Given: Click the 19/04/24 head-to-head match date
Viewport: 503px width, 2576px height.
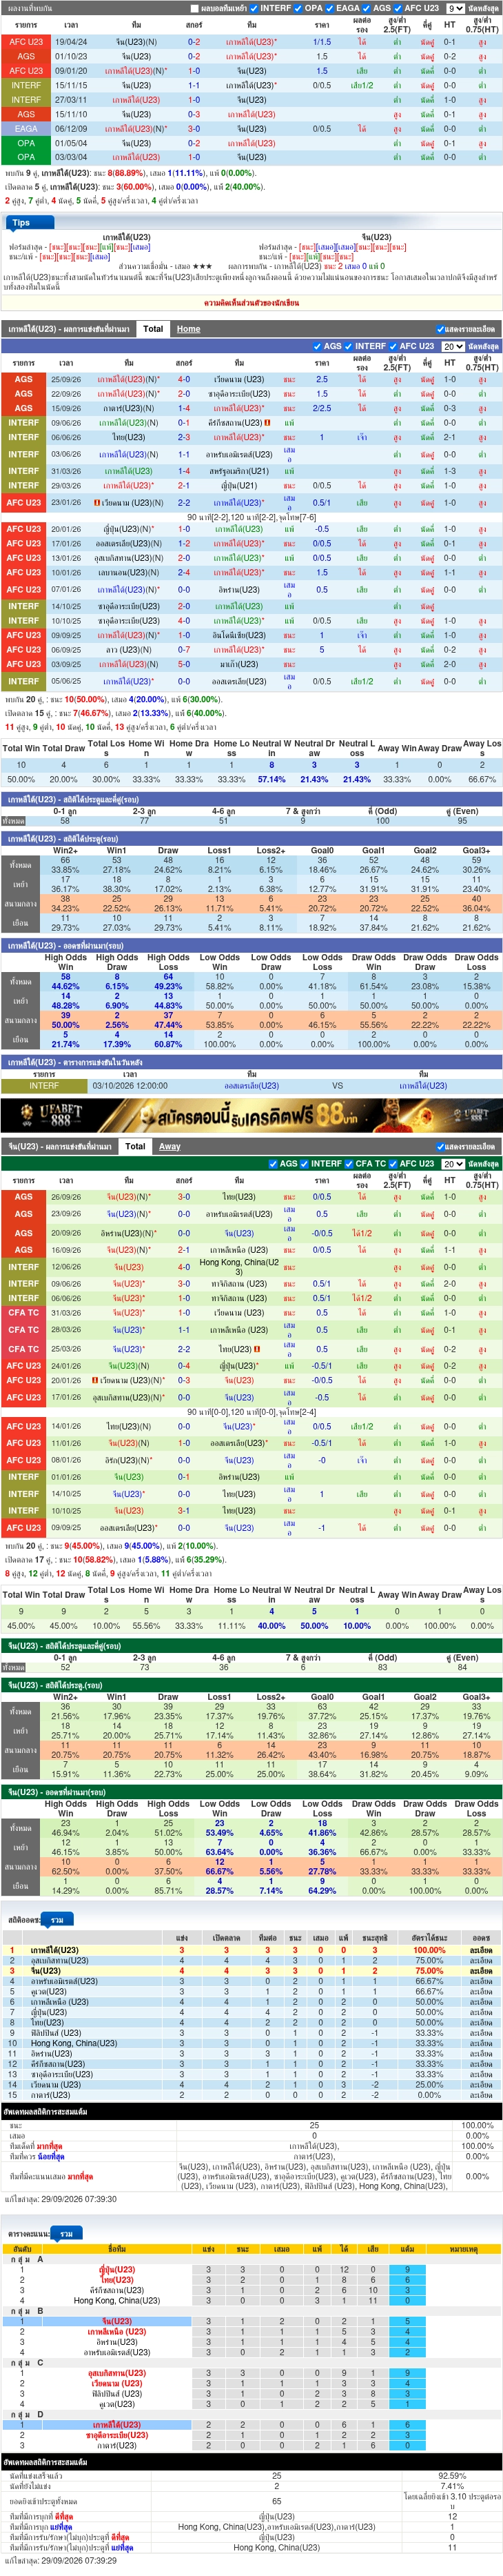Looking at the screenshot, I should click(71, 42).
